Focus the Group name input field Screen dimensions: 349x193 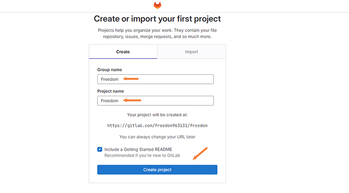tap(156, 79)
